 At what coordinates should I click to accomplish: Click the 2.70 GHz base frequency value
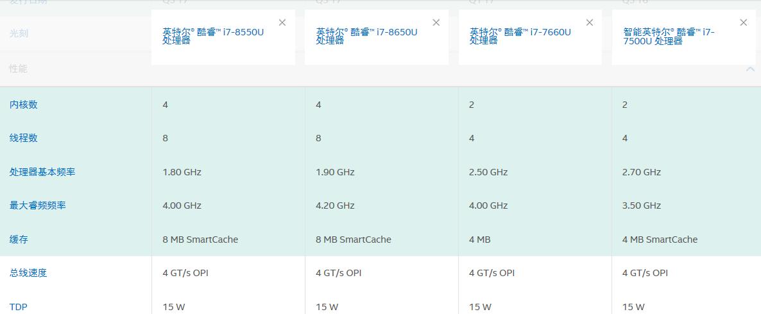[x=642, y=172]
